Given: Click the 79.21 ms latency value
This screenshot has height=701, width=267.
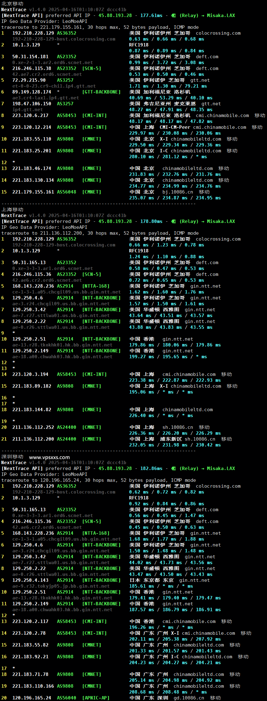Looking at the screenshot, I should (x=196, y=86).
